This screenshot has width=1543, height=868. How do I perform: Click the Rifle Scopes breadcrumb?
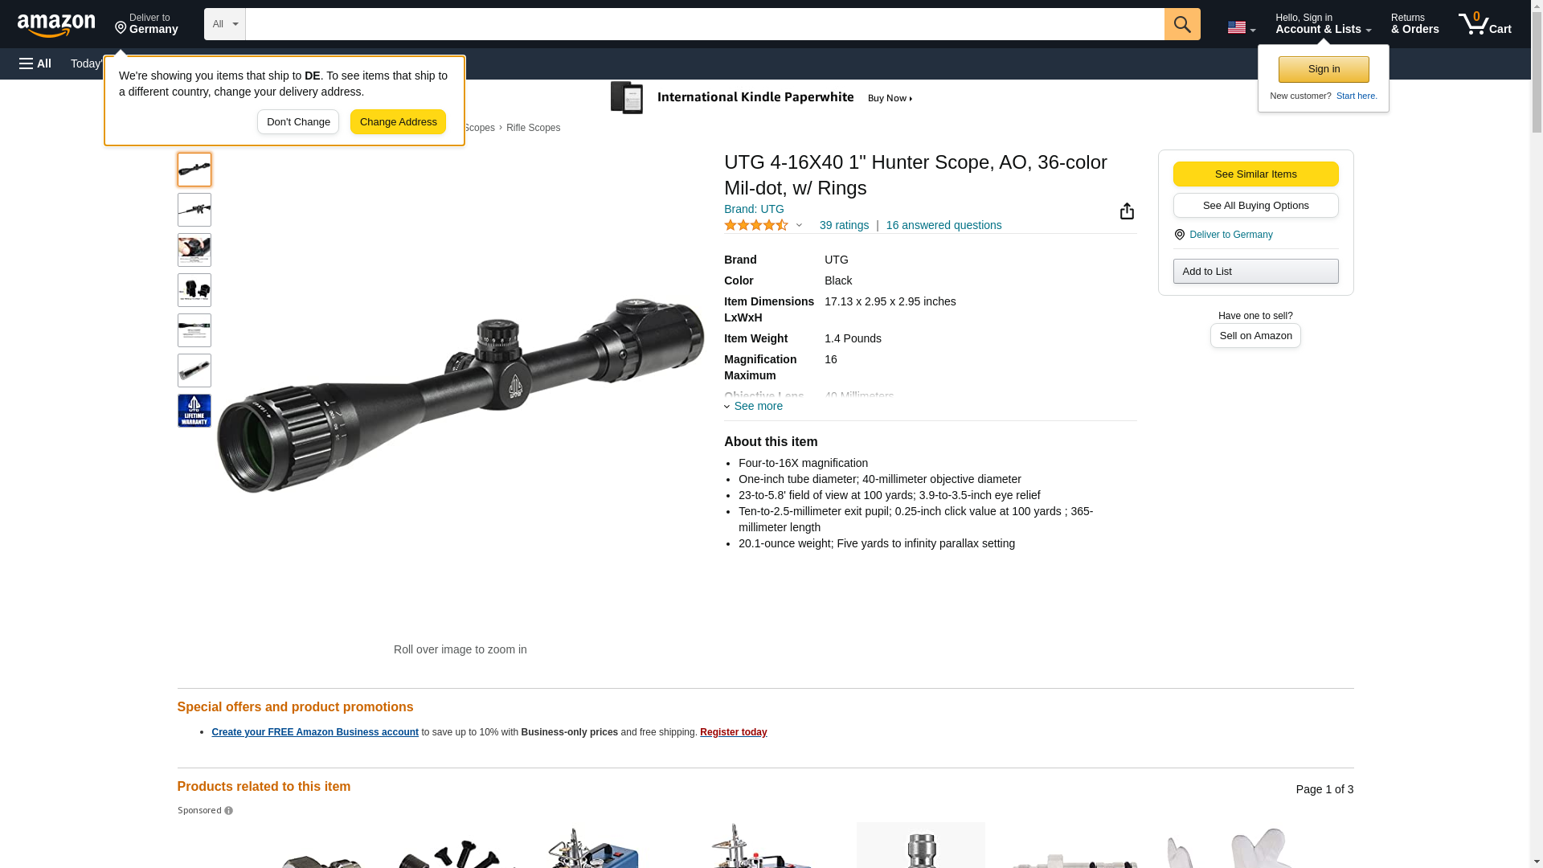(x=533, y=128)
